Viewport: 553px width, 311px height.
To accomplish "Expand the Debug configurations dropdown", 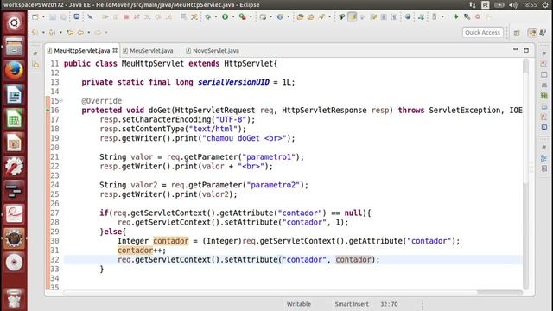I will click(215, 16).
